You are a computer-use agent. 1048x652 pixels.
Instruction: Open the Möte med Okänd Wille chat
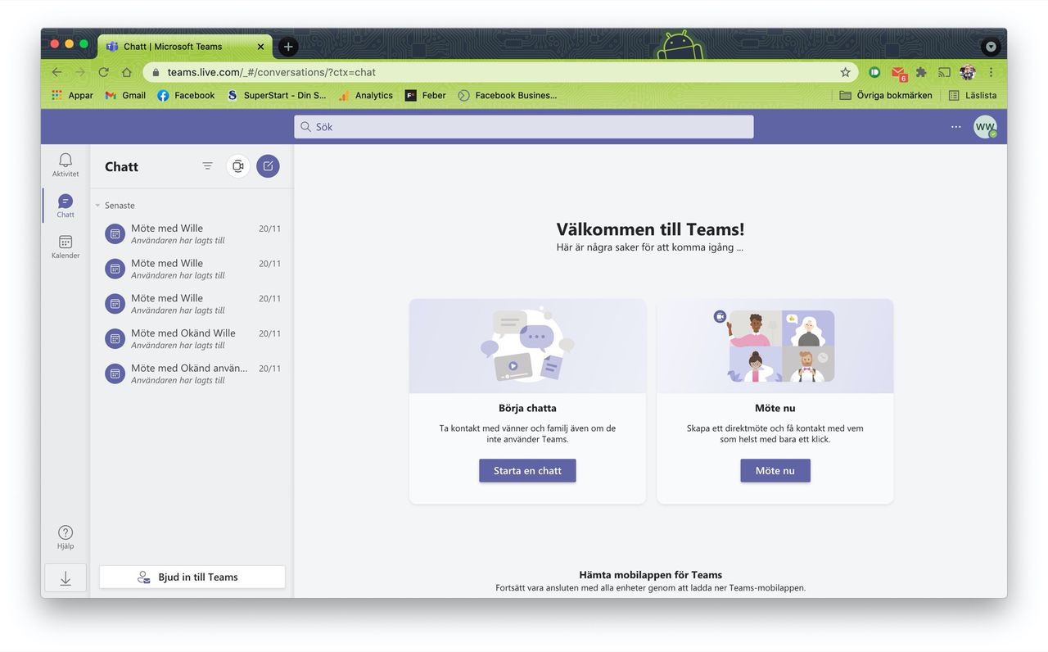[x=192, y=339]
